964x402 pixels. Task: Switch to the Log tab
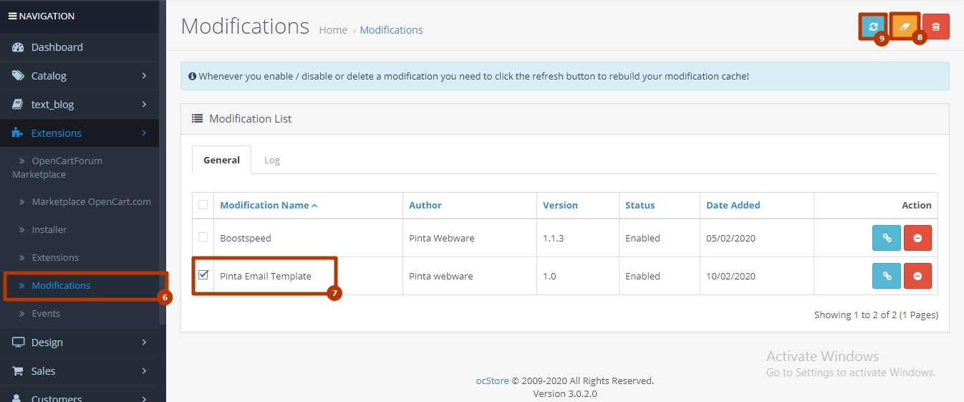pyautogui.click(x=272, y=160)
